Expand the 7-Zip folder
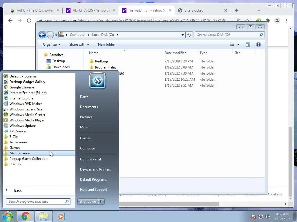The image size is (297, 222). coord(13,136)
